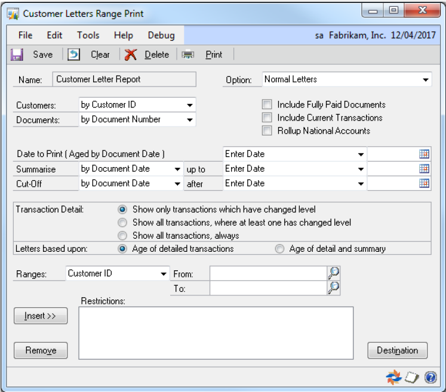This screenshot has height=392, width=446.
Task: Click the Clear undo-arrow icon
Action: 73,55
